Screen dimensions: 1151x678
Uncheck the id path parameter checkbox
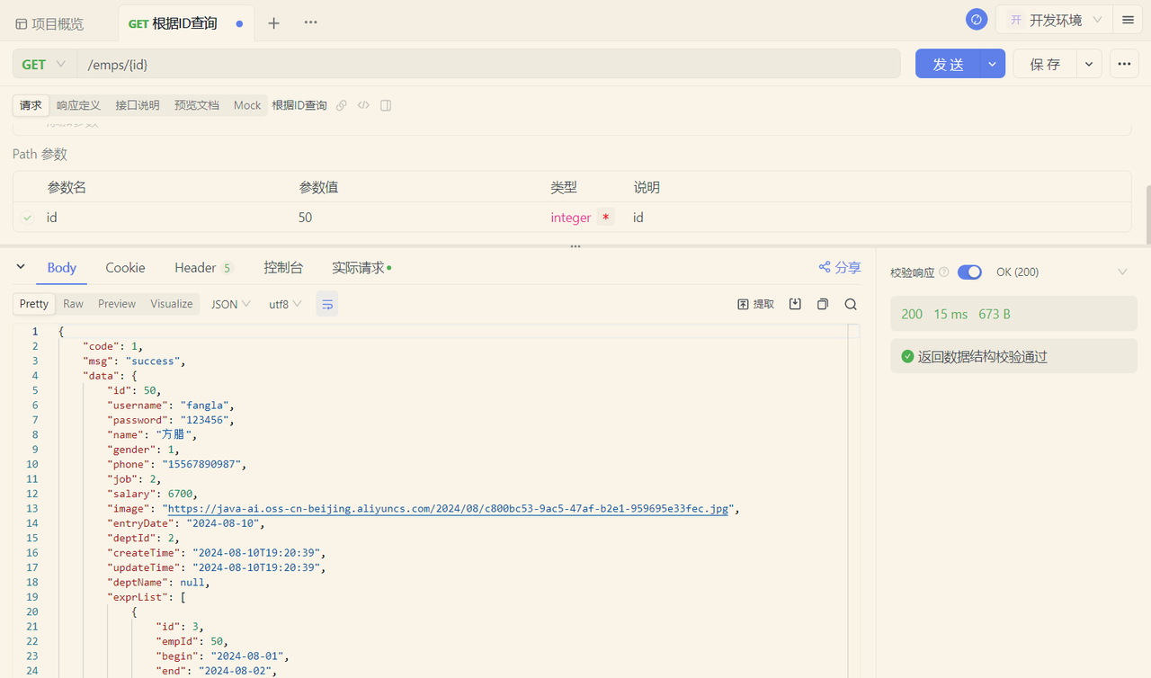(28, 218)
